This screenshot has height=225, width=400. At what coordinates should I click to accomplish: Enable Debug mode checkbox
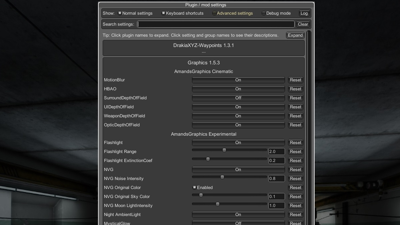(x=264, y=13)
